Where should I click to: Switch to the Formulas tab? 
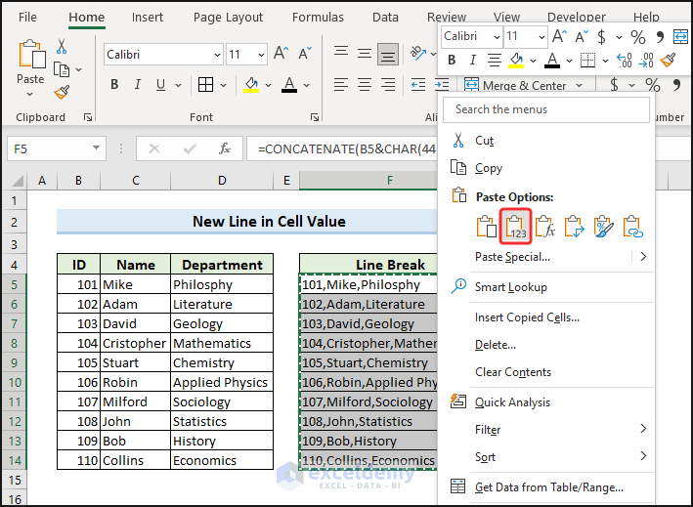click(318, 18)
